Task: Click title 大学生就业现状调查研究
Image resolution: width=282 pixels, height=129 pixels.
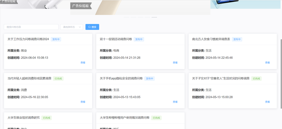Action: click(x=24, y=118)
